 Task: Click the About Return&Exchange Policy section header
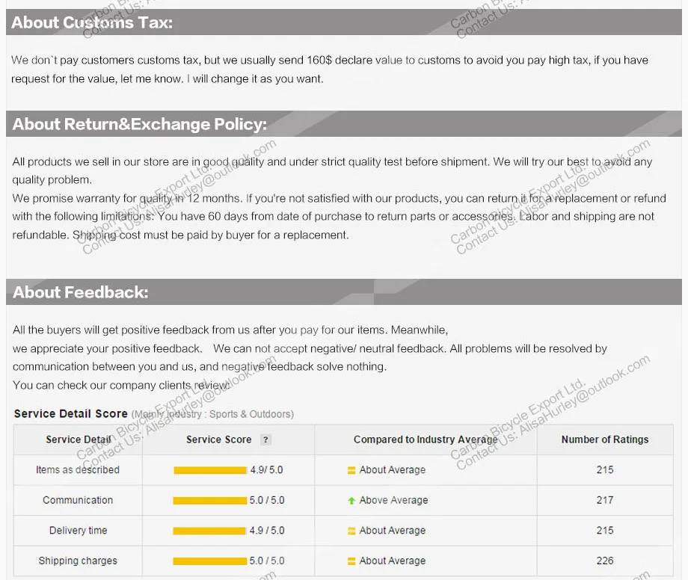pos(139,124)
